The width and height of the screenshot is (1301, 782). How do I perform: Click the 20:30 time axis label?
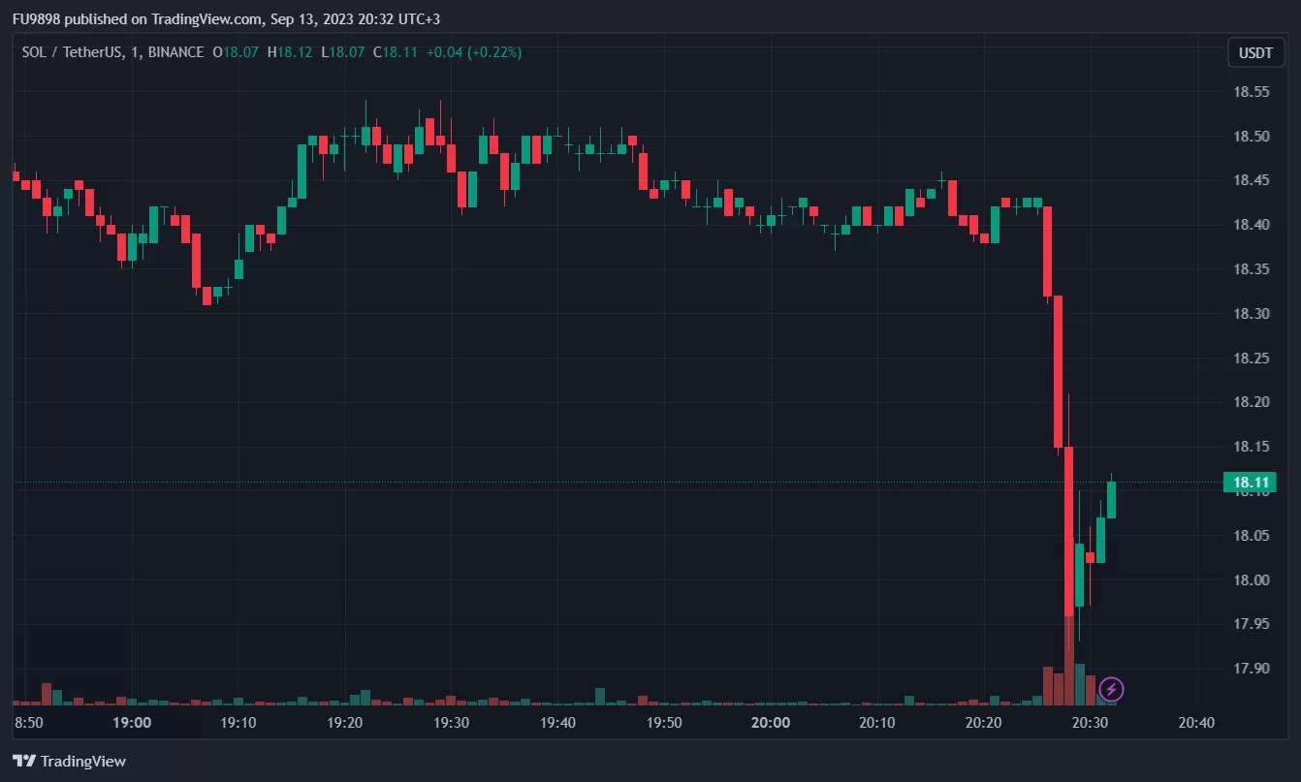click(1090, 722)
